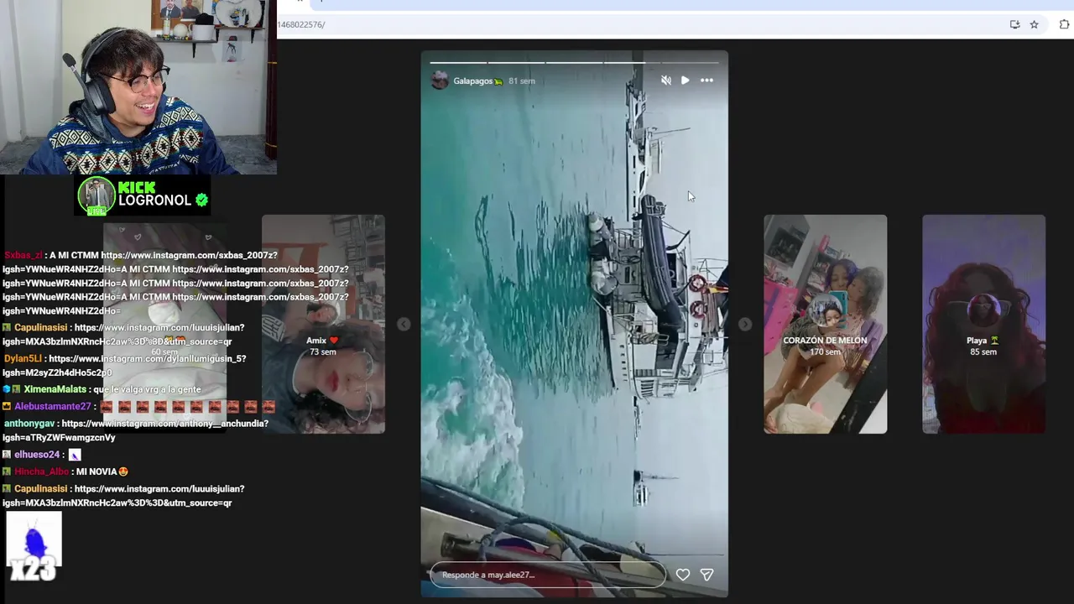This screenshot has width=1074, height=604.
Task: Click chat username Hincha_Albo
Action: (41, 471)
